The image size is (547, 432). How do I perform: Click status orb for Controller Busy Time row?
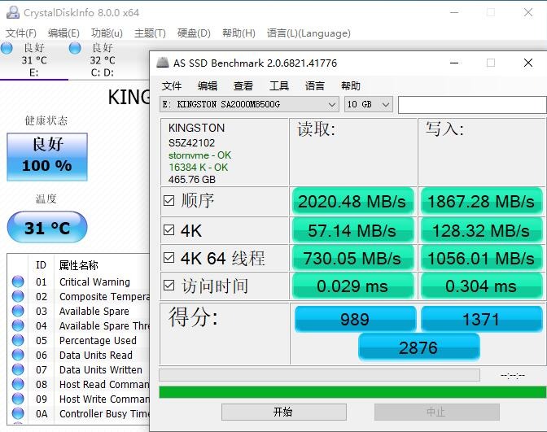(18, 413)
